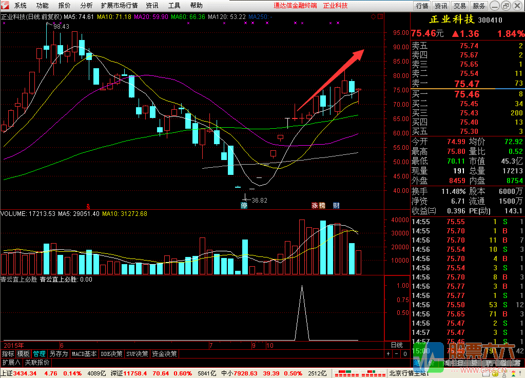Click the current price 75.46元

tap(427, 33)
